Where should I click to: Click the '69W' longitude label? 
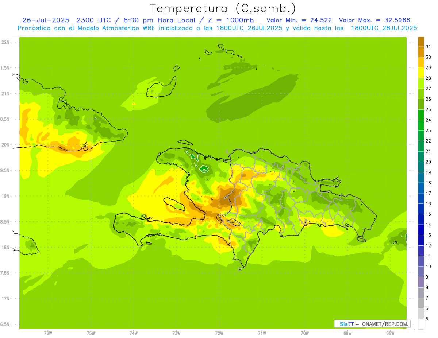[347, 333]
